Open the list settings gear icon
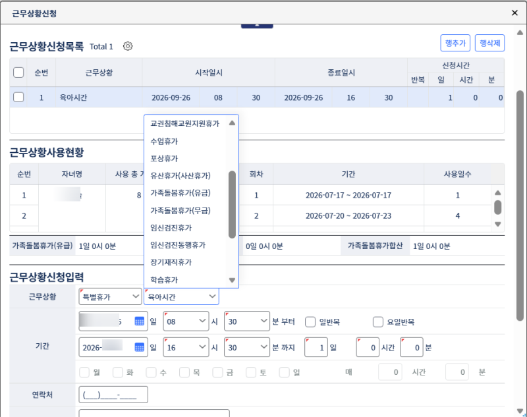Viewport: 527px width, 417px height. (128, 46)
